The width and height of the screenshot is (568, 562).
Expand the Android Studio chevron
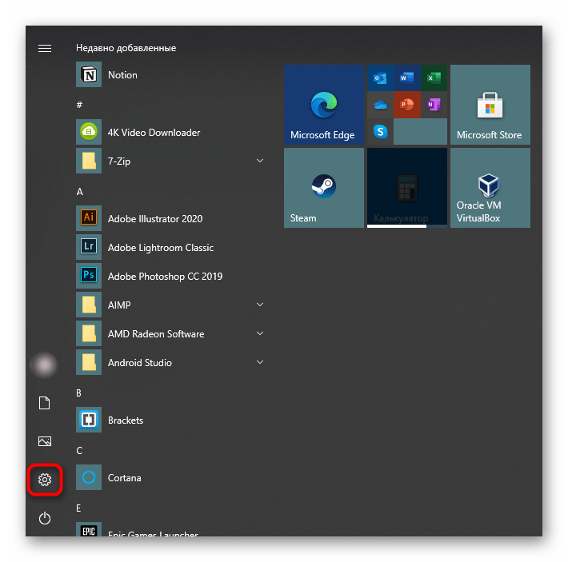pos(260,362)
